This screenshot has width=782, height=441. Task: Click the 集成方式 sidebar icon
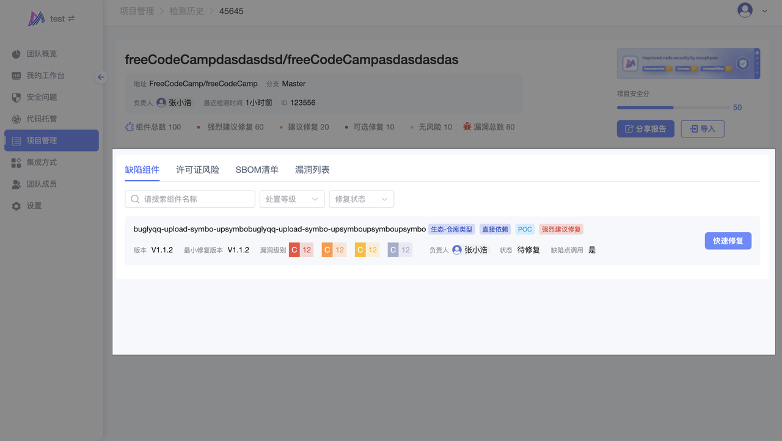click(16, 162)
